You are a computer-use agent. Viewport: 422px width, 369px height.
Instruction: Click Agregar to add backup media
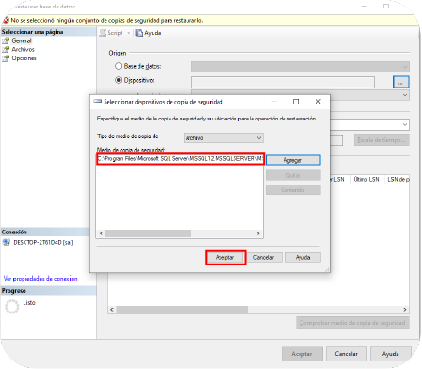click(293, 160)
